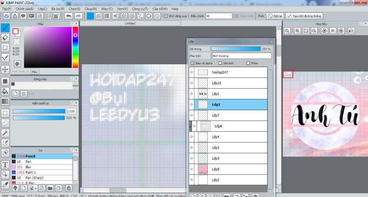Image resolution: width=368 pixels, height=197 pixels.
Task: Switch to Xem trước cọ tab
Action: point(20,71)
